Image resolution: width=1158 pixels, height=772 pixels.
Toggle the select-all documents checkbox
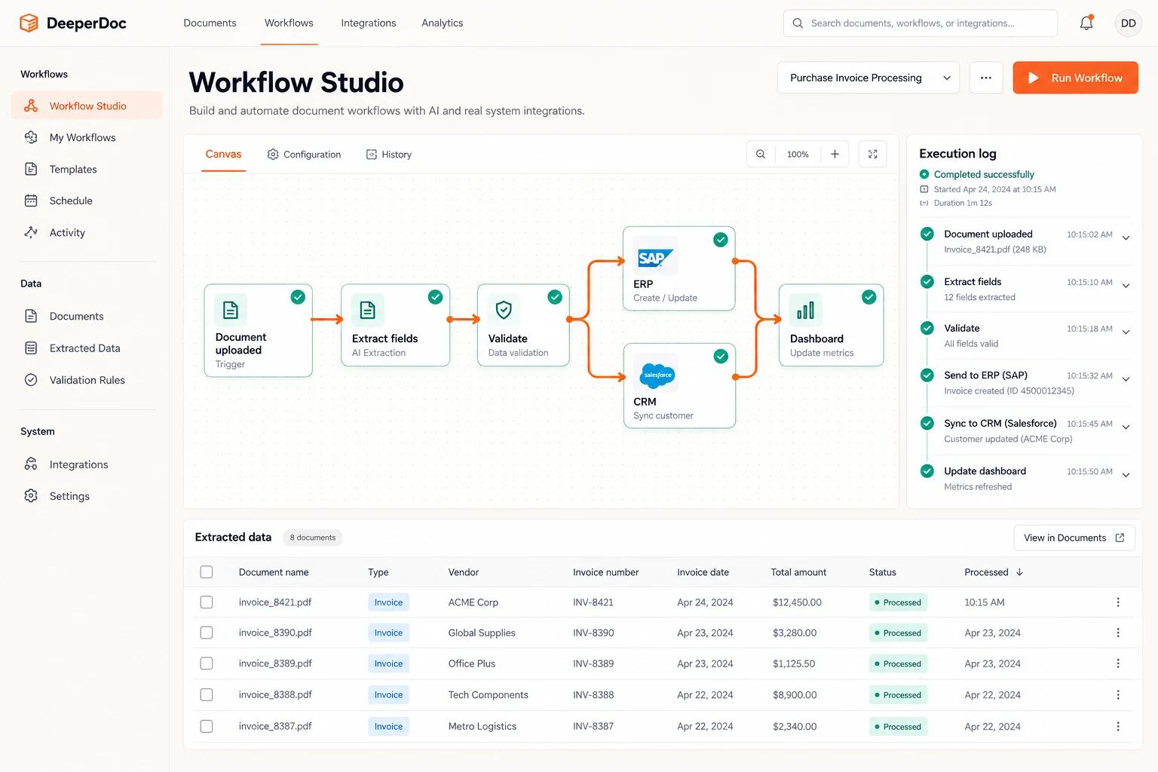pyautogui.click(x=207, y=572)
